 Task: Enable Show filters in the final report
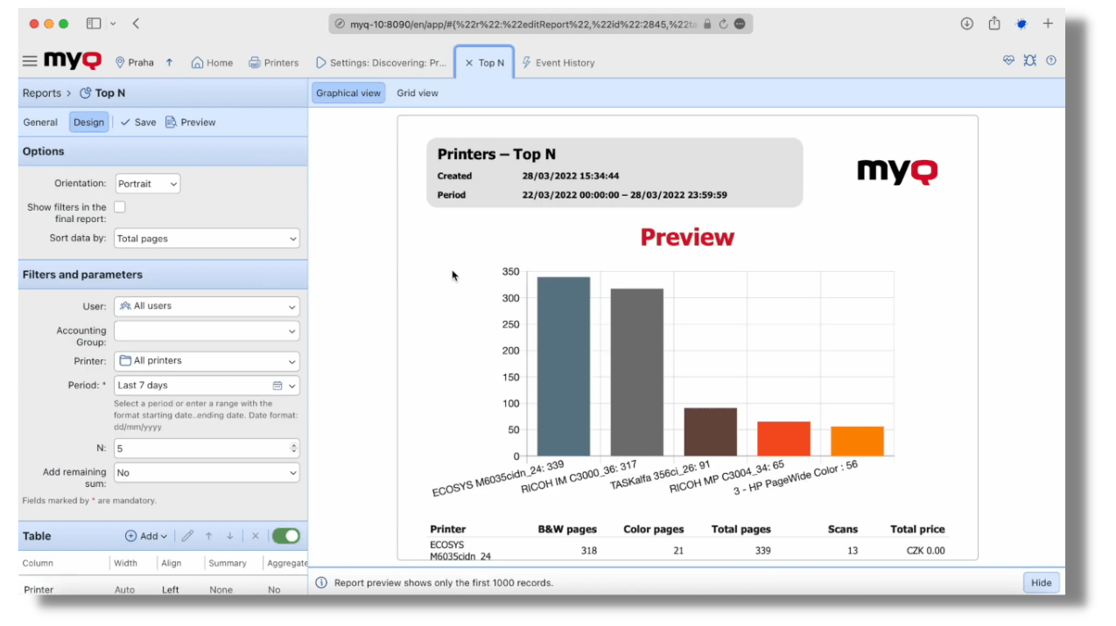tap(120, 207)
